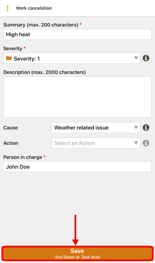Screen dimensions: 155x263
Task: Expand the Select an Action dropdown arrow
Action: click(136, 143)
